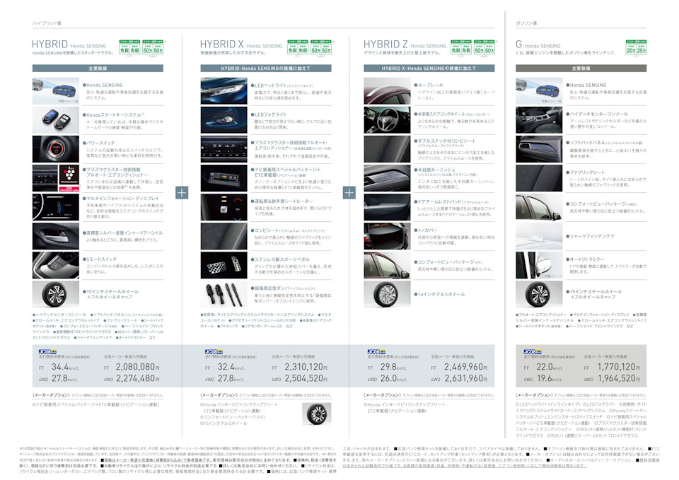Image resolution: width=679 pixels, height=480 pixels.
Task: Select the shark fin antenna photo
Action: click(x=539, y=236)
